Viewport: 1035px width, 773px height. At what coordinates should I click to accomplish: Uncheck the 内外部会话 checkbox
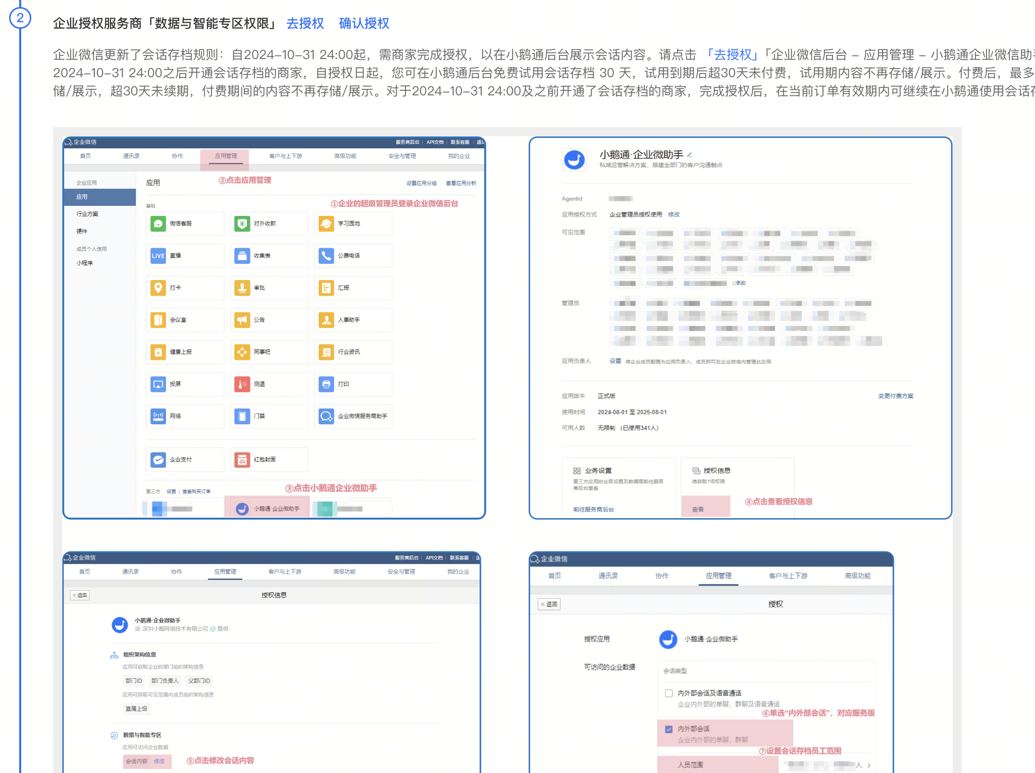click(669, 729)
